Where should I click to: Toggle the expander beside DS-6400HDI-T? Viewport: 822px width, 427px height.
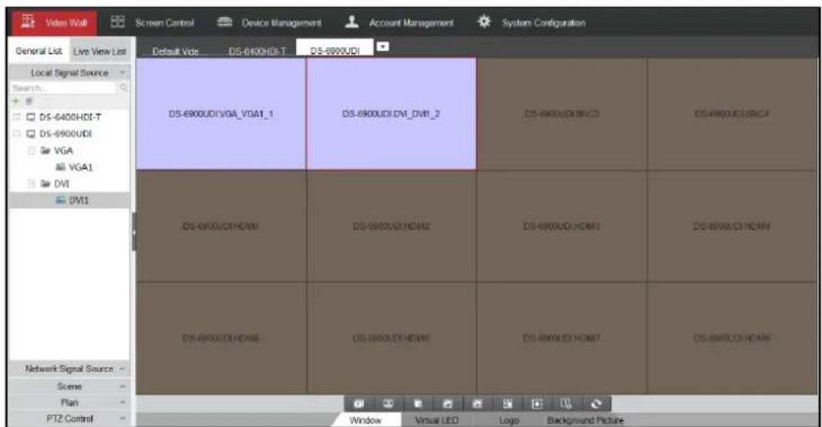17,116
